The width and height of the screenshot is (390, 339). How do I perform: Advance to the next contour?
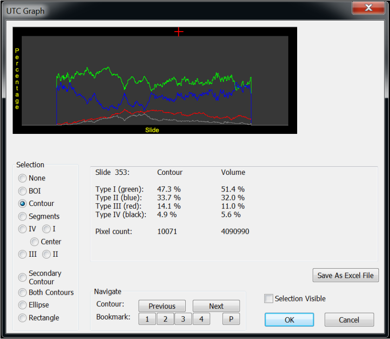click(216, 306)
